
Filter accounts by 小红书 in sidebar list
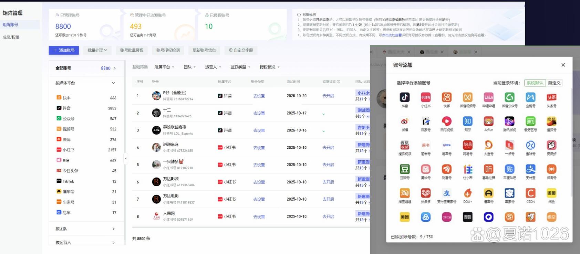point(86,150)
